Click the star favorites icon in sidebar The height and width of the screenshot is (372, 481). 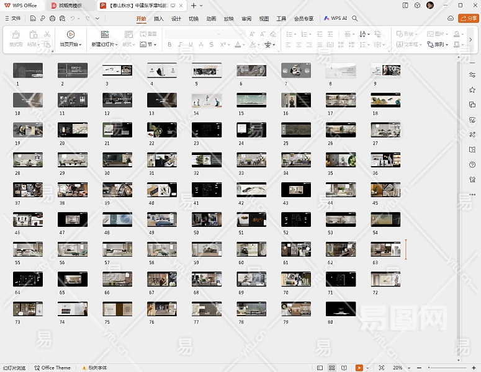point(472,90)
